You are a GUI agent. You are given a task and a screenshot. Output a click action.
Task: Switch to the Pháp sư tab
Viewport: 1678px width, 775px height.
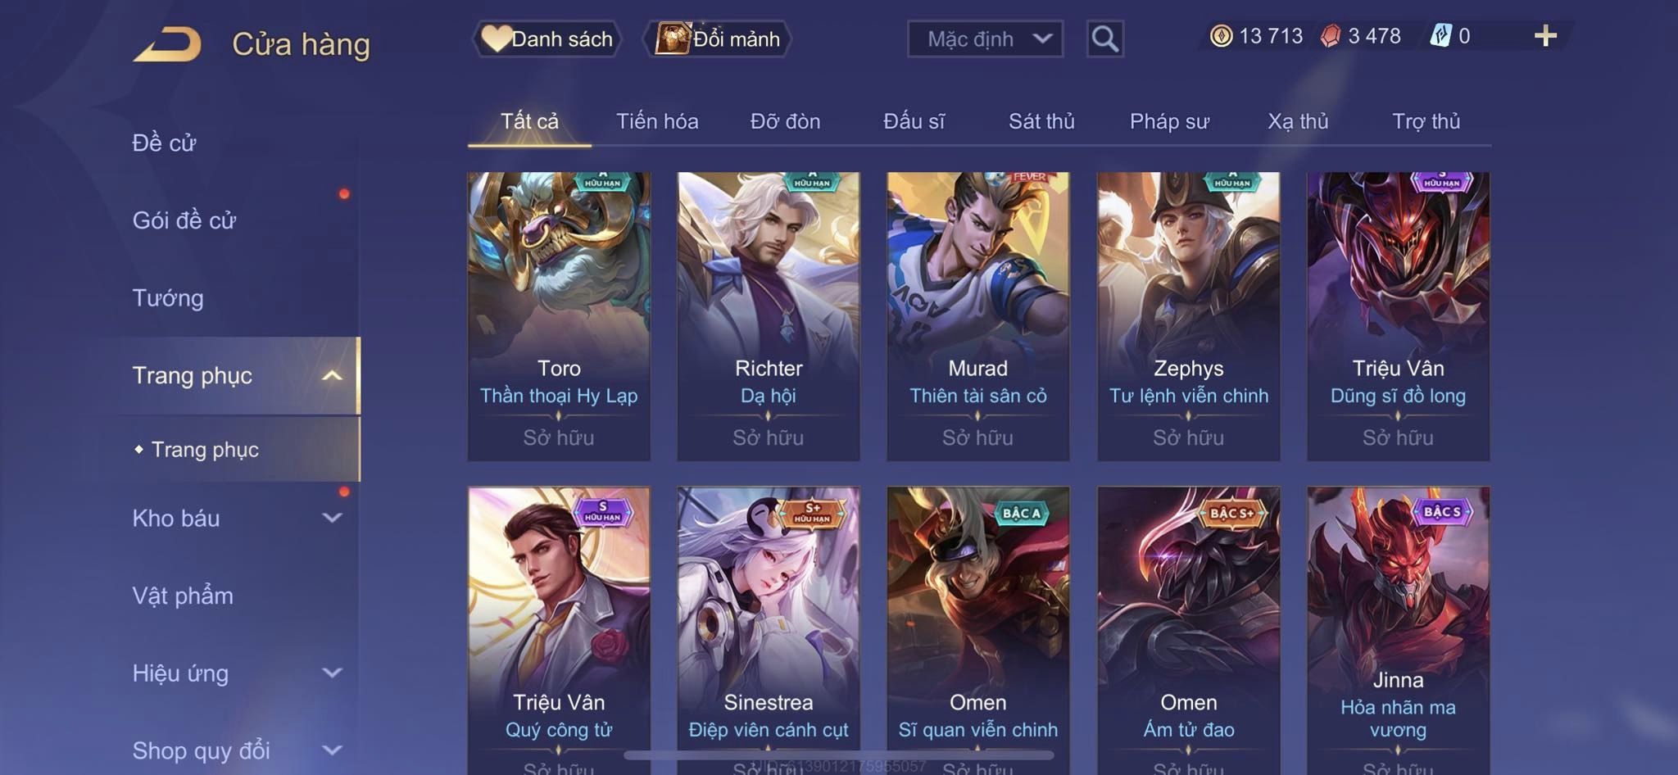tap(1169, 121)
